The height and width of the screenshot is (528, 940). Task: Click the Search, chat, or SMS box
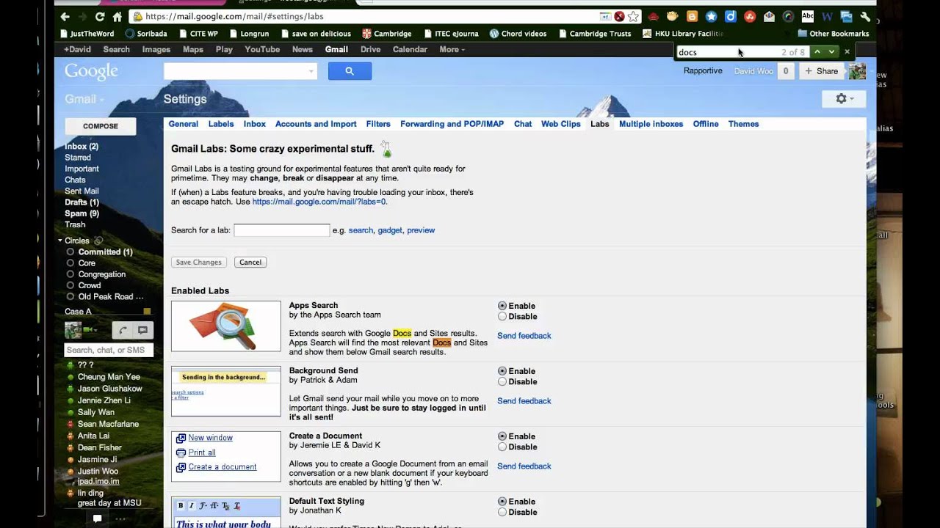pos(109,350)
